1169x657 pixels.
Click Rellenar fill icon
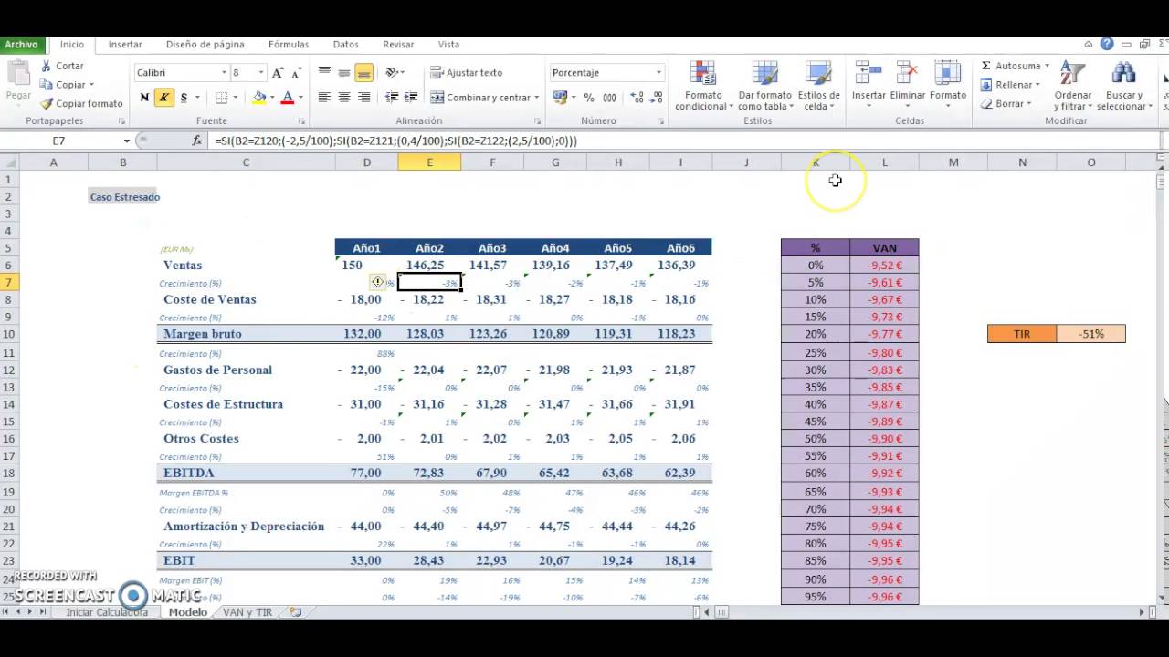986,85
